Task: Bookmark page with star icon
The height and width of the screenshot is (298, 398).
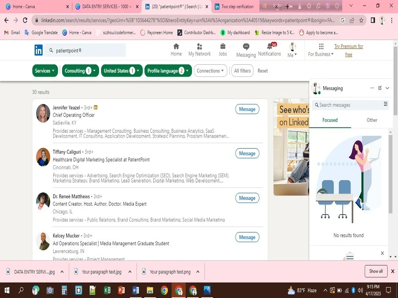Action: pos(361,20)
